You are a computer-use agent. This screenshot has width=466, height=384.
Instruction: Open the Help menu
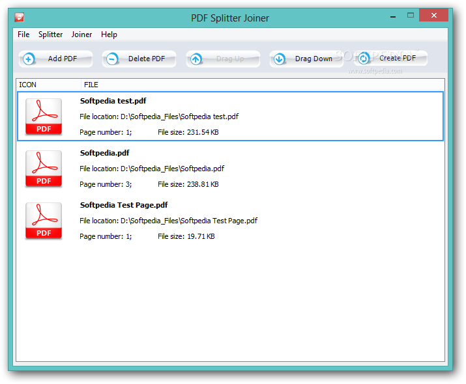[109, 34]
